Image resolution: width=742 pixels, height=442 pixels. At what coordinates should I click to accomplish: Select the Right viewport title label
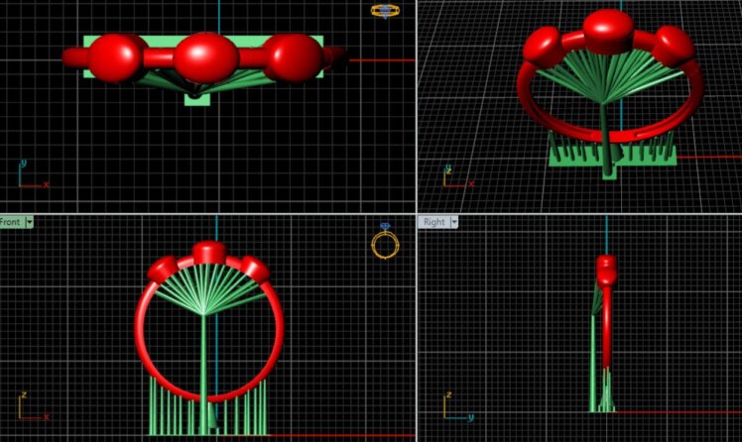(x=433, y=222)
